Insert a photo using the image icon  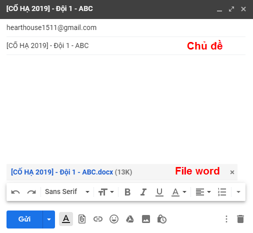pyautogui.click(x=146, y=219)
